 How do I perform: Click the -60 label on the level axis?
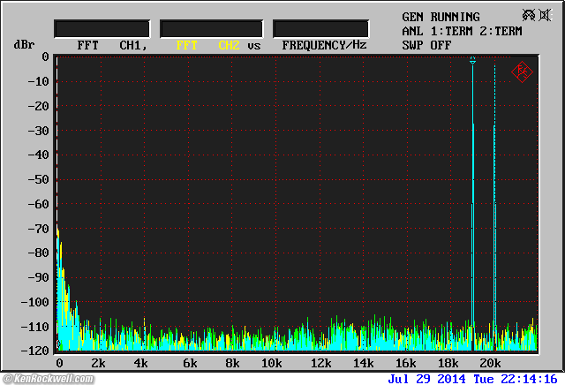(38, 204)
